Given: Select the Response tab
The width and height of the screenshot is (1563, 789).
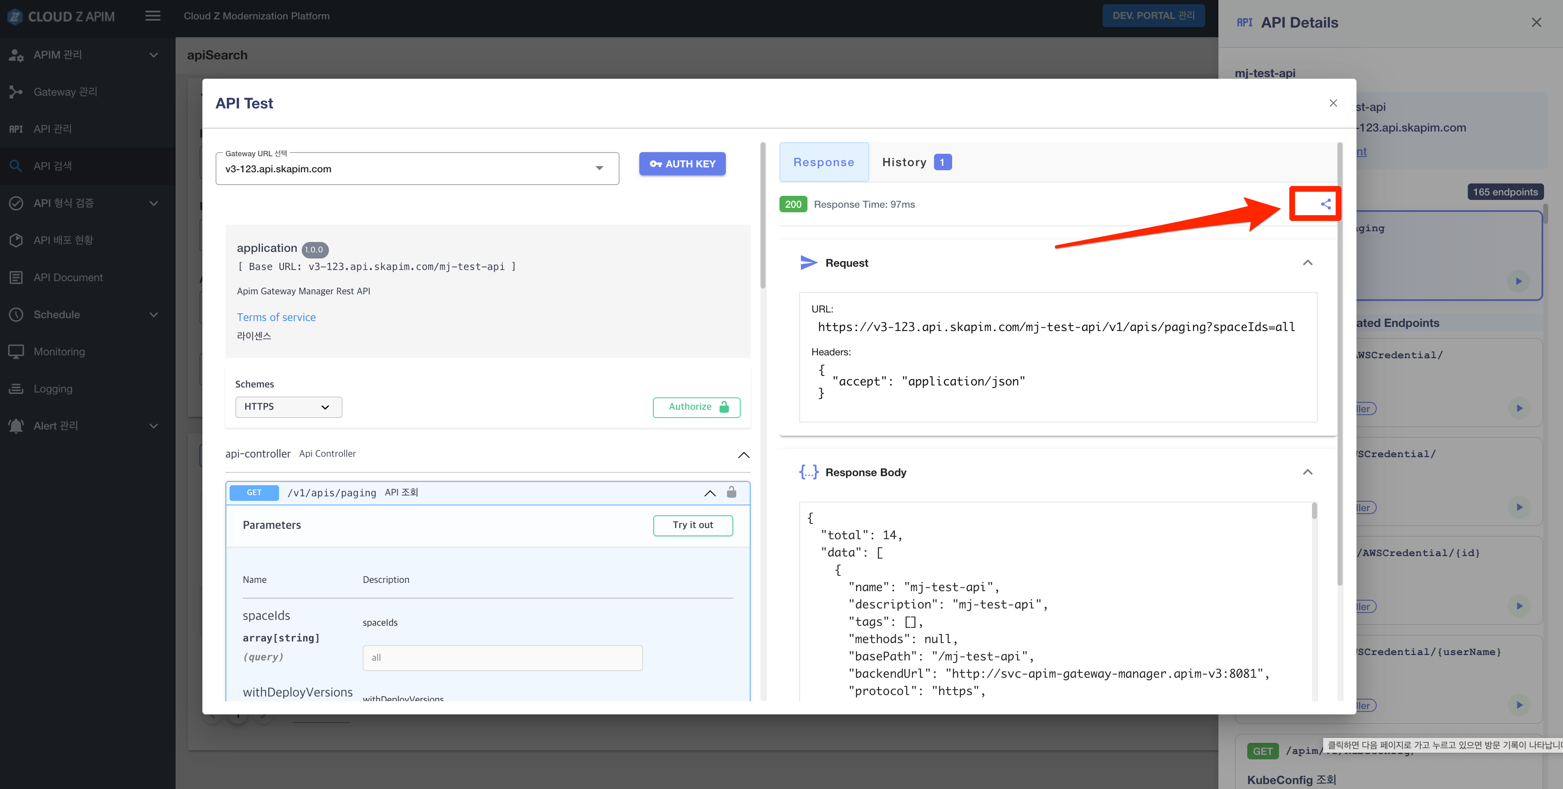Looking at the screenshot, I should pyautogui.click(x=824, y=162).
